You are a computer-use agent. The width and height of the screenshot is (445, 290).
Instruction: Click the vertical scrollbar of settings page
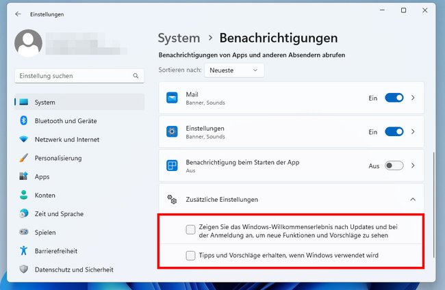coord(433,205)
